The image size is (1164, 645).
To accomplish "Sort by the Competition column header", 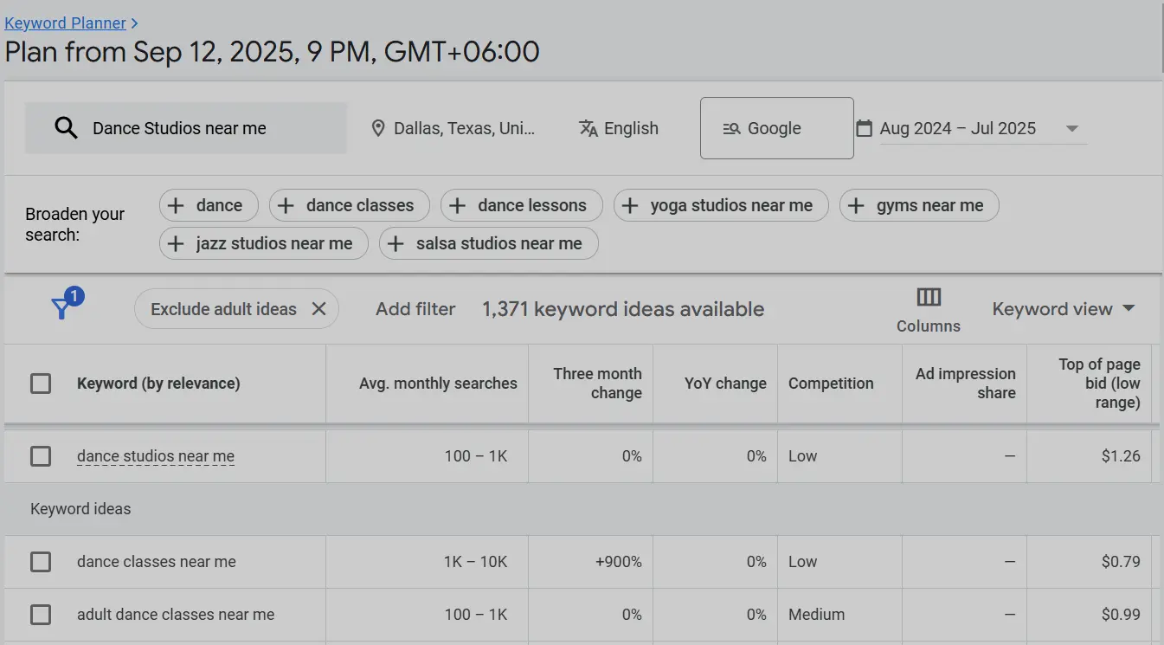I will pos(831,383).
